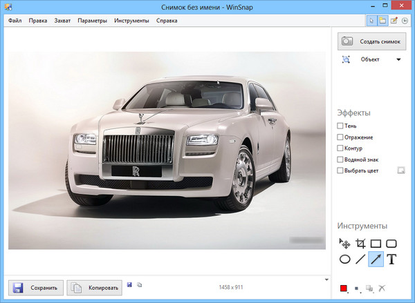The width and height of the screenshot is (415, 303).
Task: Enable the Водяной знак checkbox
Action: click(x=340, y=159)
